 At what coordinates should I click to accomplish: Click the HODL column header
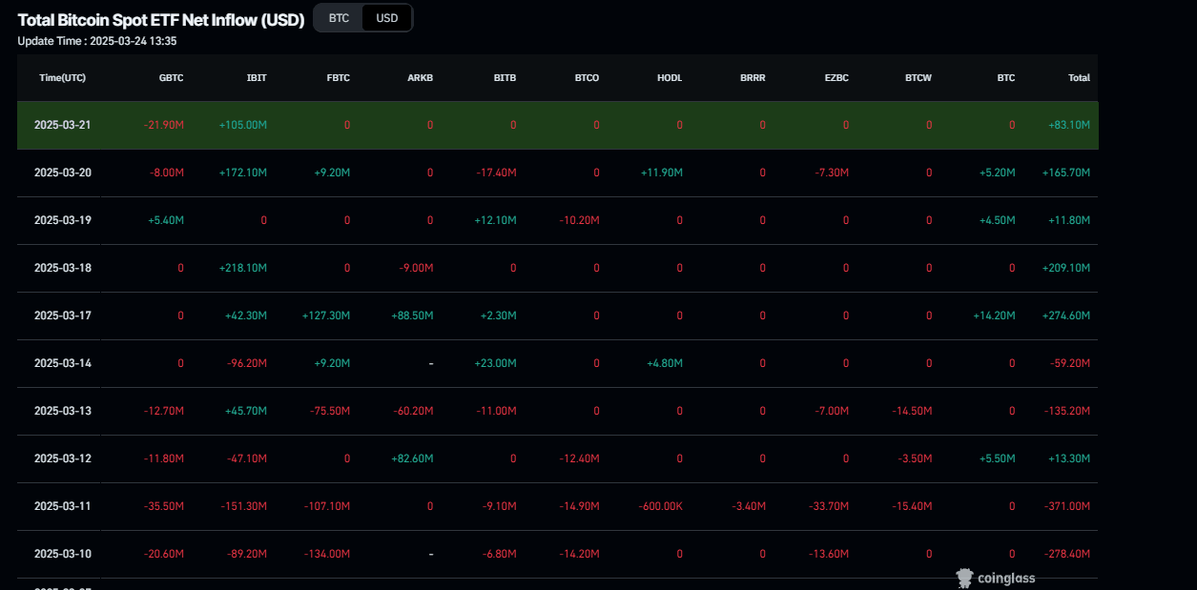[x=670, y=78]
